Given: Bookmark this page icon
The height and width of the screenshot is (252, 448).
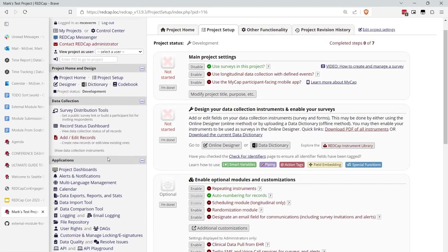Looking at the screenshot, I should [x=70, y=12].
